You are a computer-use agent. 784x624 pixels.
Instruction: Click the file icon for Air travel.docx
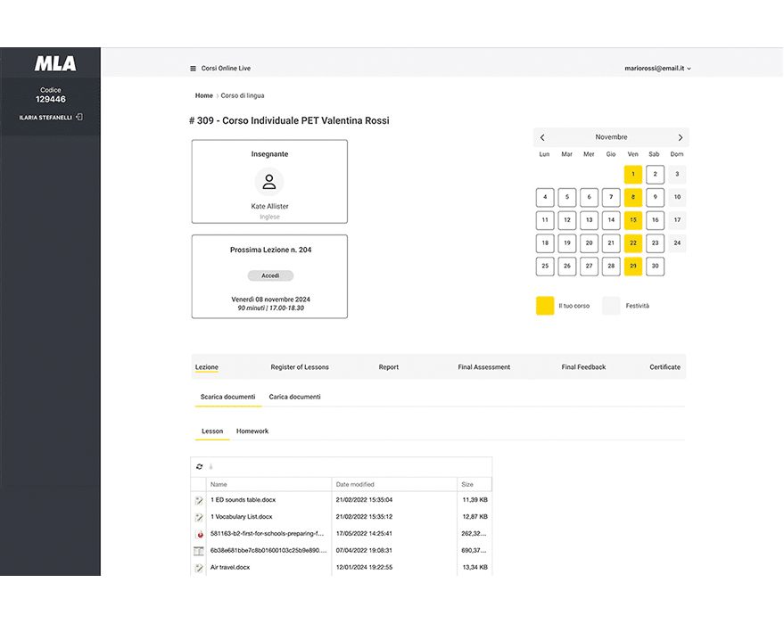199,568
